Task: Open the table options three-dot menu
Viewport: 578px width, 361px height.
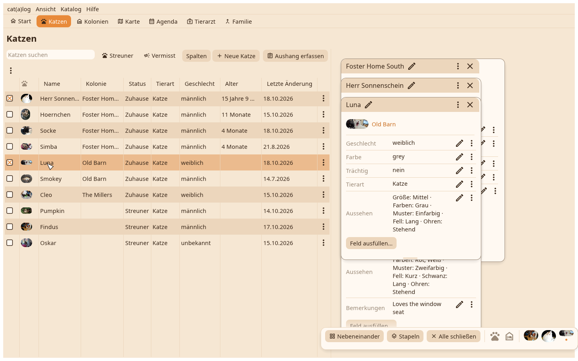Action: click(x=11, y=71)
